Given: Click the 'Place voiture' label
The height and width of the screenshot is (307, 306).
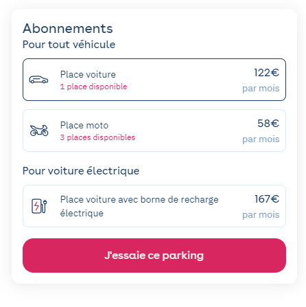Looking at the screenshot, I should pyautogui.click(x=88, y=75).
